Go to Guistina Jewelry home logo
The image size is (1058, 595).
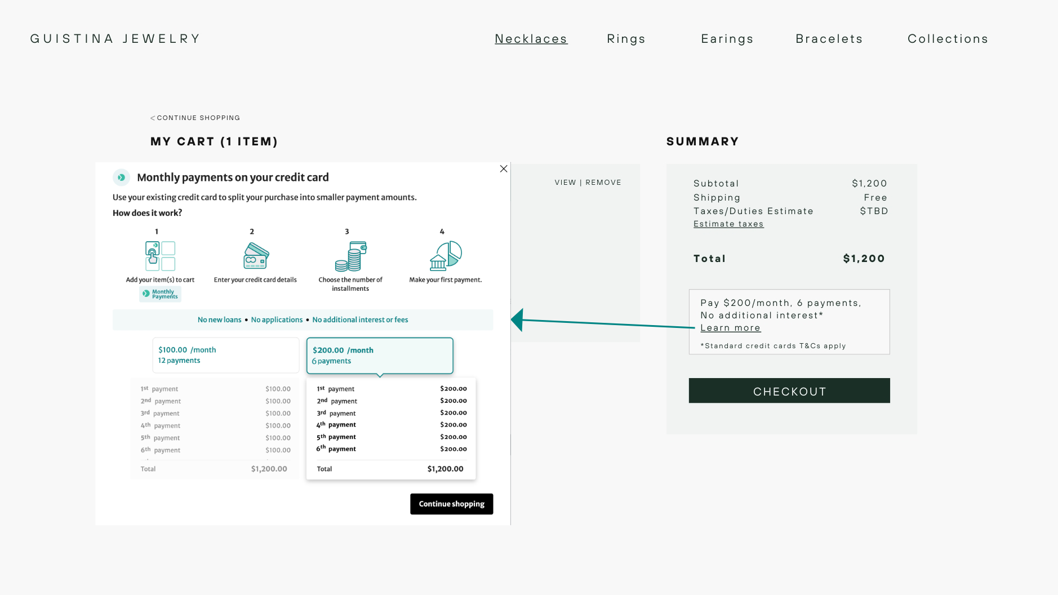[x=115, y=39]
